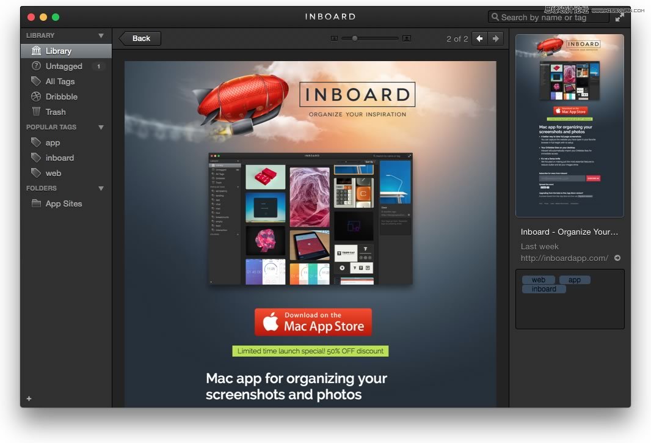Select the app tag pill in the tags box

point(575,280)
